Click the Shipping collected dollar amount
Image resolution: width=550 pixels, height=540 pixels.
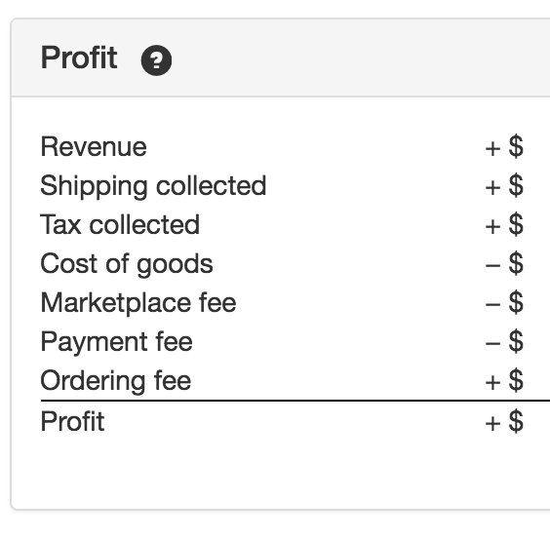click(x=504, y=186)
